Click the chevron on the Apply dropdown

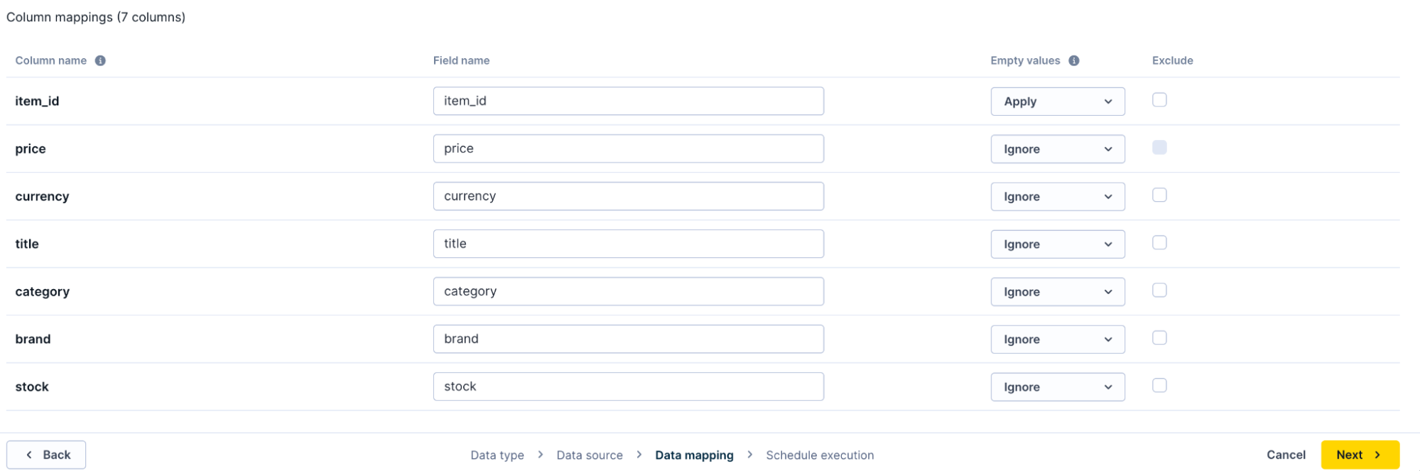click(x=1107, y=101)
